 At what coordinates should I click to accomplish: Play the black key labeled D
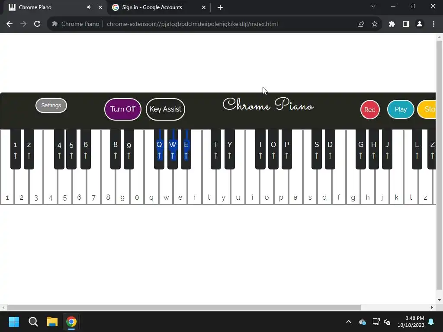point(330,149)
